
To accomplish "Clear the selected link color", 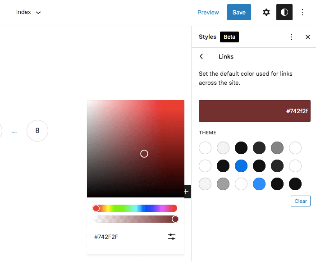I will [x=301, y=201].
